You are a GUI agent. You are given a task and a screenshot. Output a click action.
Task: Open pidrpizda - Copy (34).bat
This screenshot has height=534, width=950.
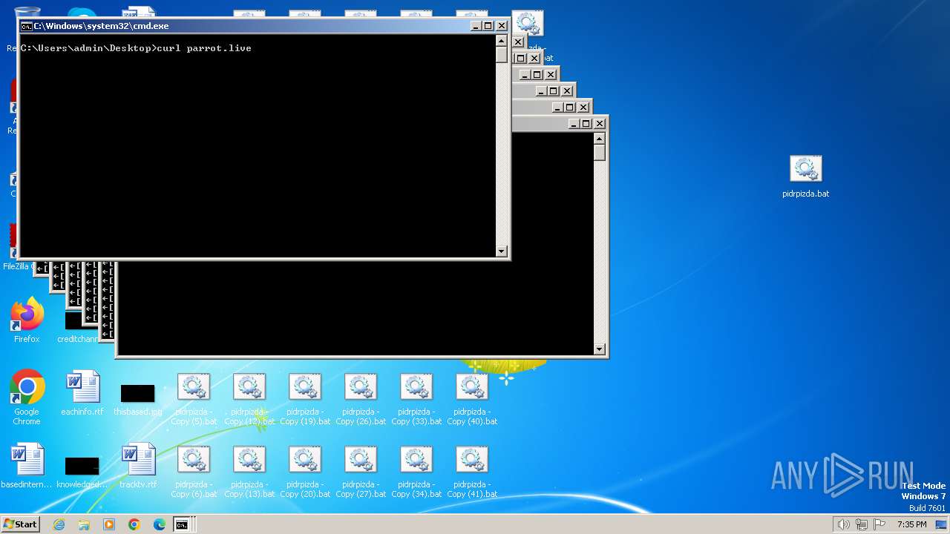point(416,472)
